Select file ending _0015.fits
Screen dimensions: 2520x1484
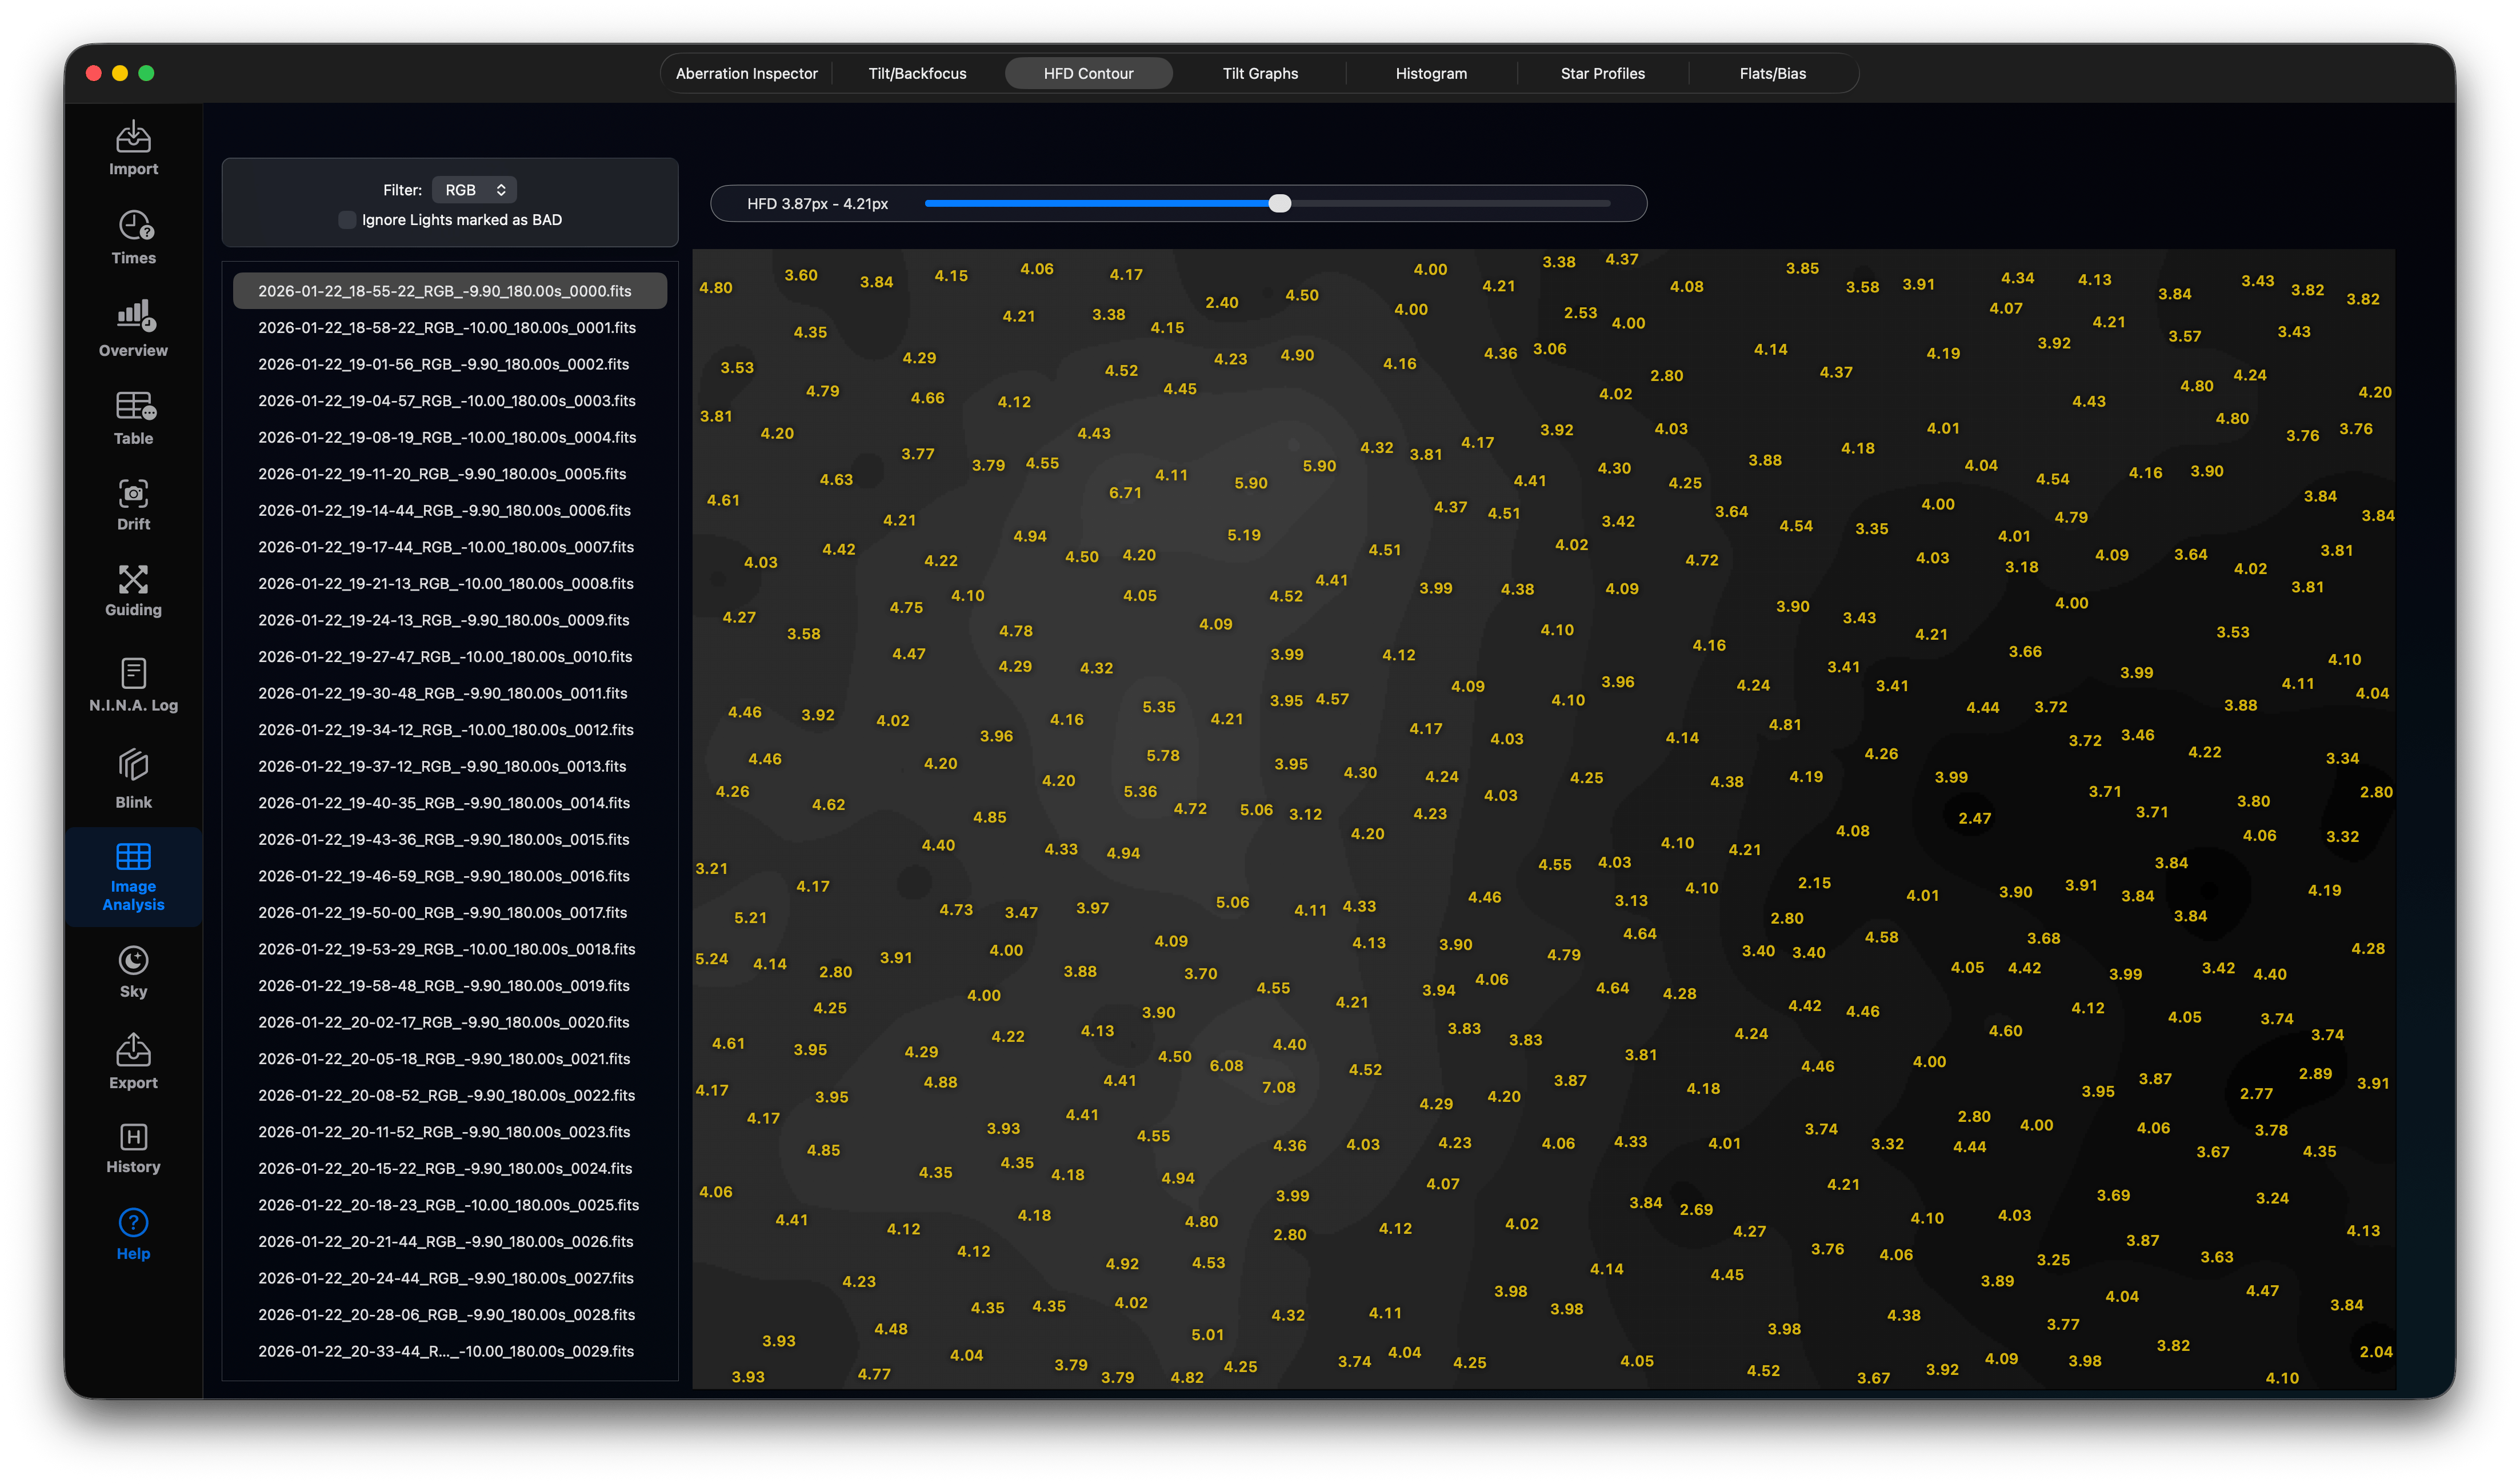(x=450, y=840)
